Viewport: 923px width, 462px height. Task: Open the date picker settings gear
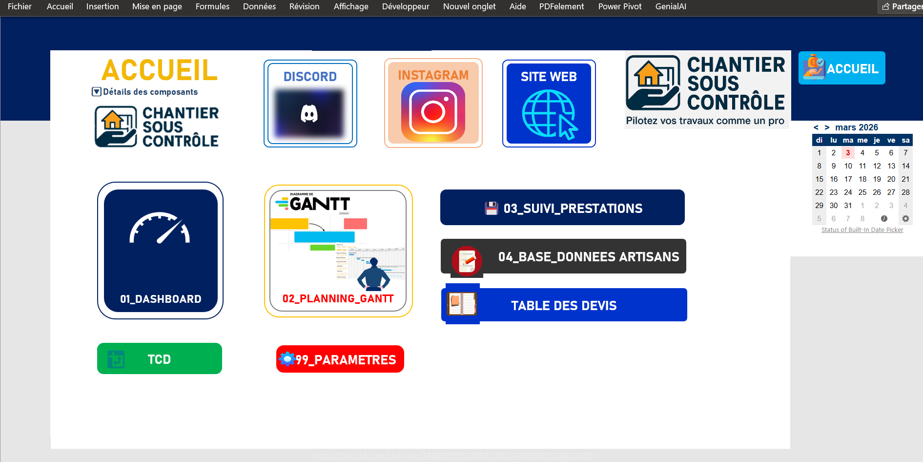pyautogui.click(x=905, y=219)
